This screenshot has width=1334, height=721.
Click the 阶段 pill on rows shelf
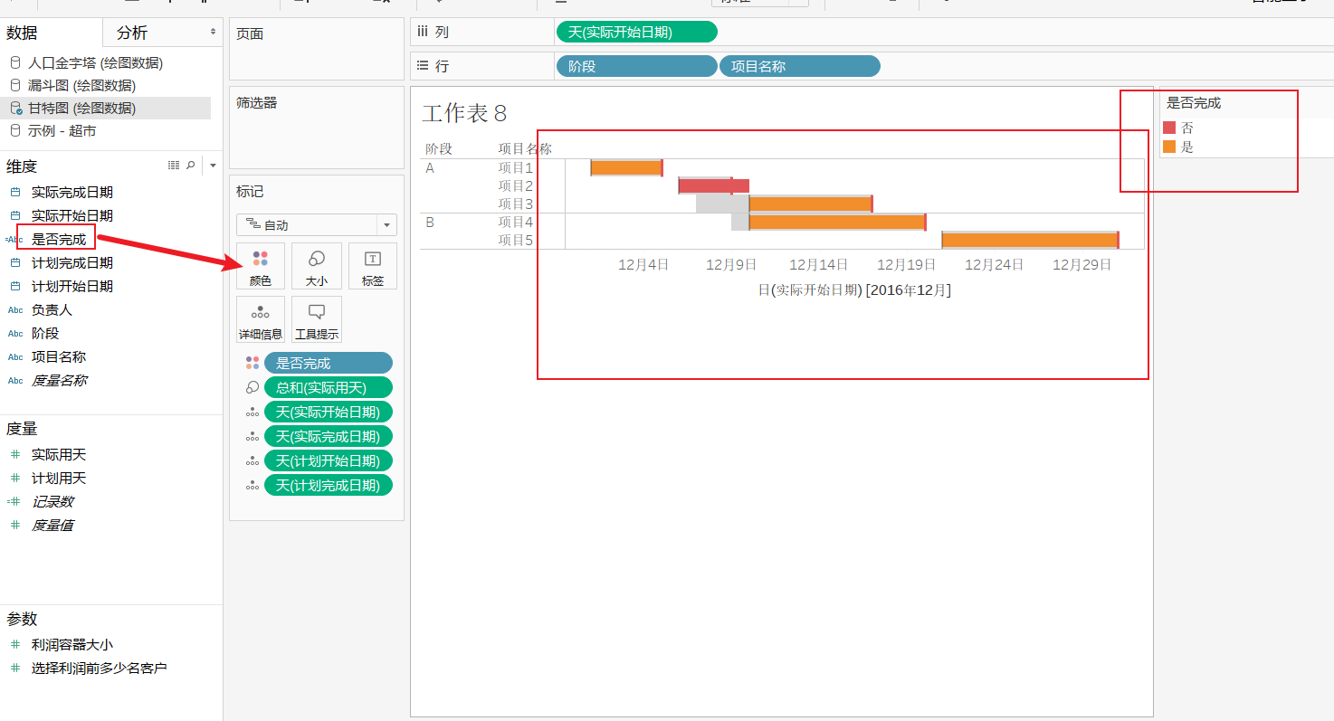point(636,66)
